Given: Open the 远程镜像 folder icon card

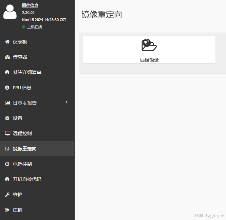Looking at the screenshot, I should pyautogui.click(x=149, y=45).
